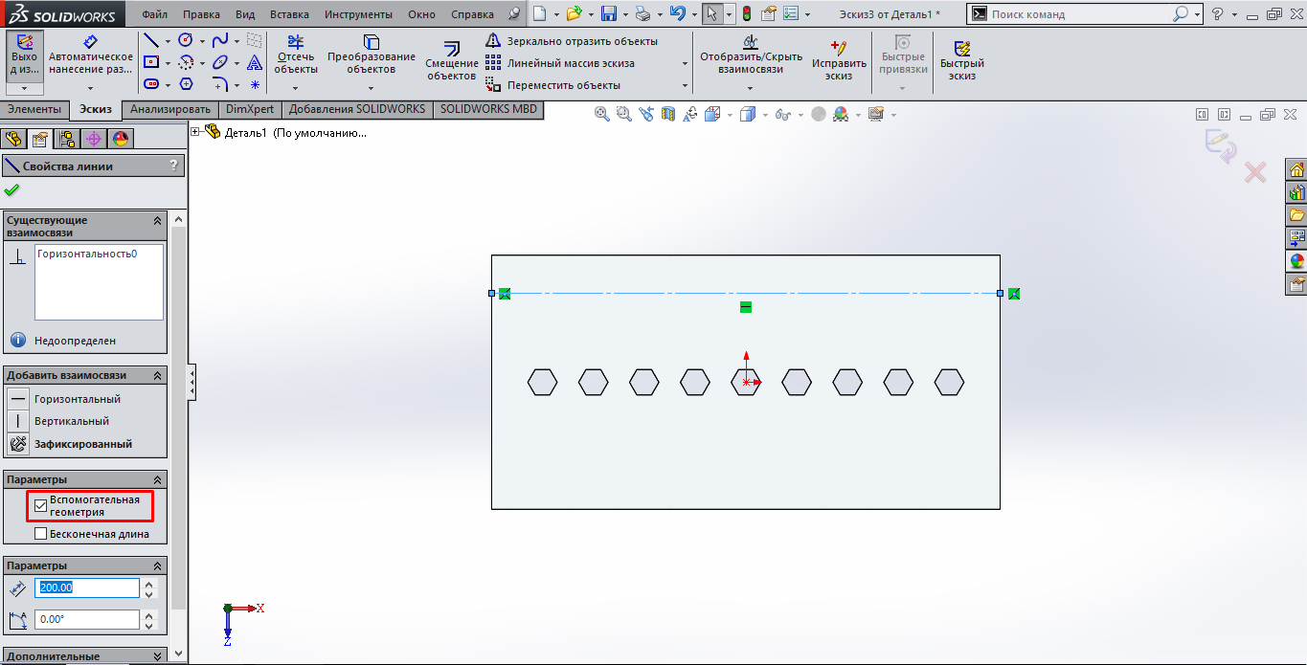Click Автоматическое нанесение размеров tool
Screen dimensions: 1307x665
point(91,55)
